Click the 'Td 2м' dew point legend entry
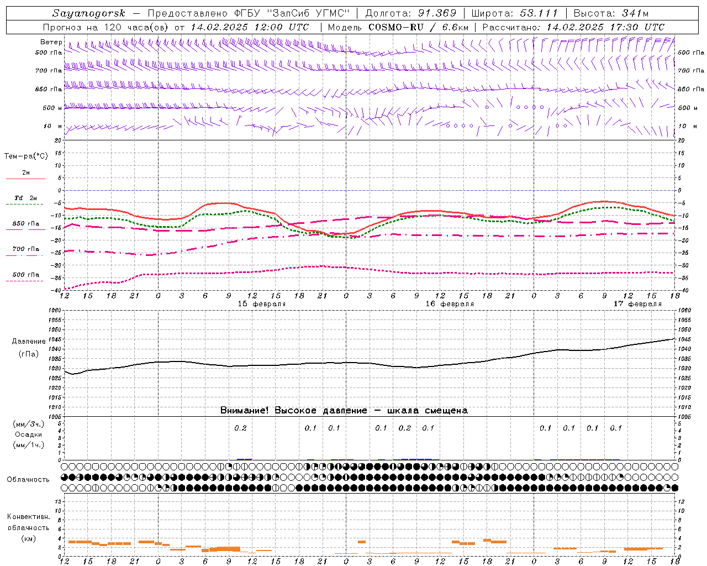707x566 pixels. tap(25, 198)
